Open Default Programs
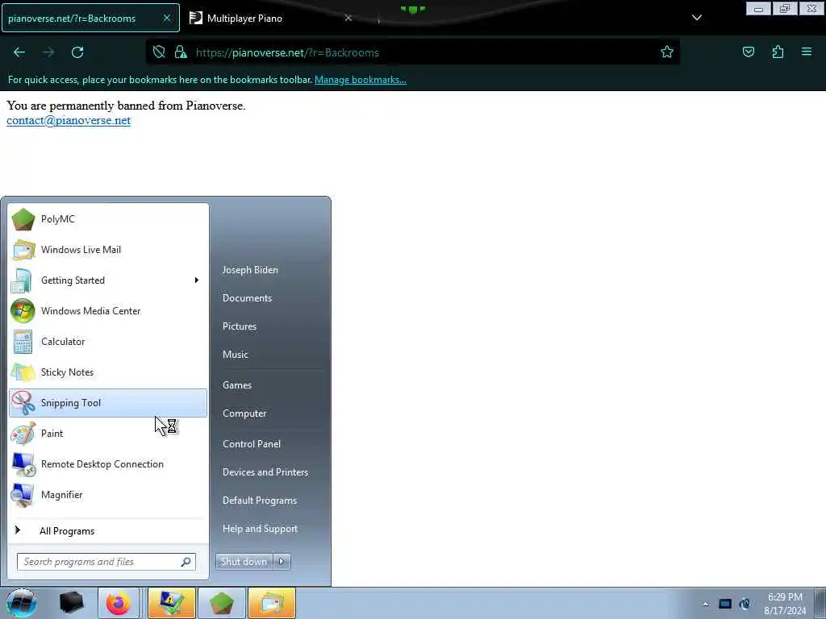The width and height of the screenshot is (826, 619). click(260, 501)
